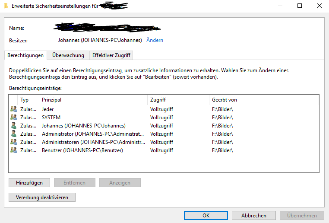Select the Administrator (JOHANNES-PC\Administrat... entry

(x=93, y=134)
